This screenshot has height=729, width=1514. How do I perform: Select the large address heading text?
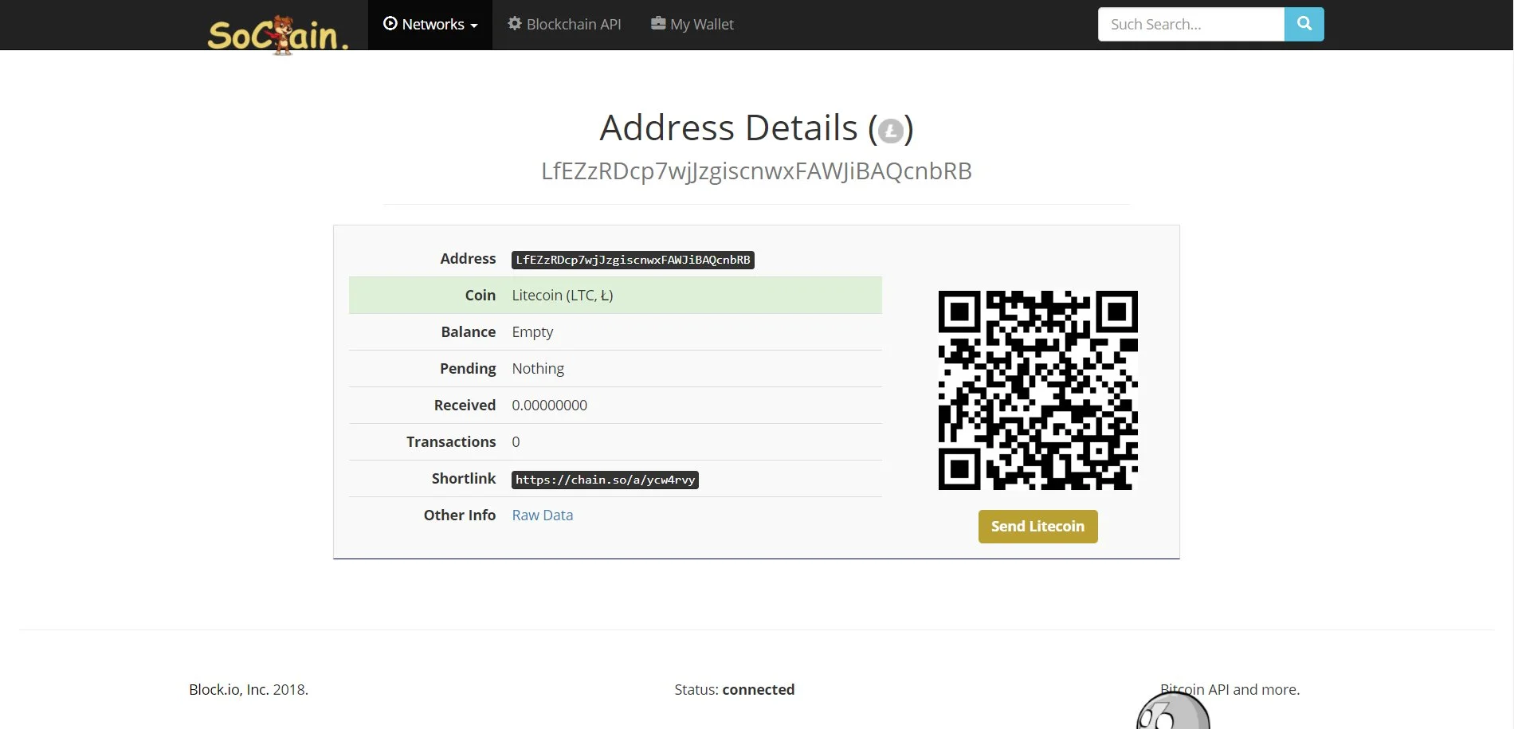pos(756,171)
